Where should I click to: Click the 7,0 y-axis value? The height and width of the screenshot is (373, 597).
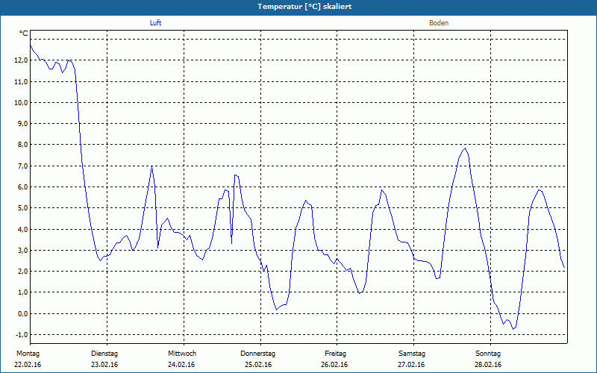(x=22, y=166)
